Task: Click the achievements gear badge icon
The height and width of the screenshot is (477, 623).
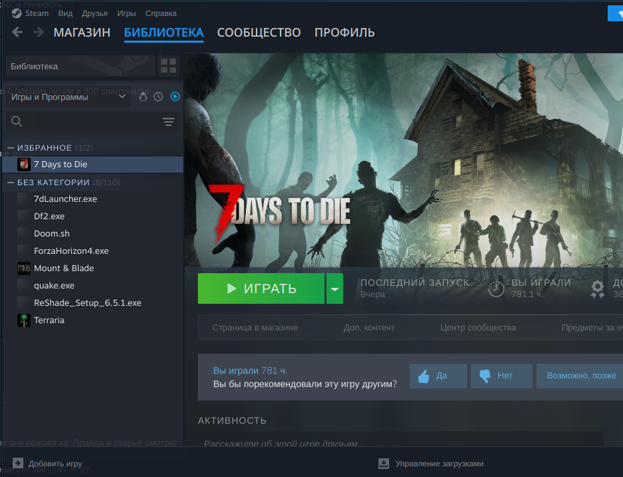Action: coord(597,289)
